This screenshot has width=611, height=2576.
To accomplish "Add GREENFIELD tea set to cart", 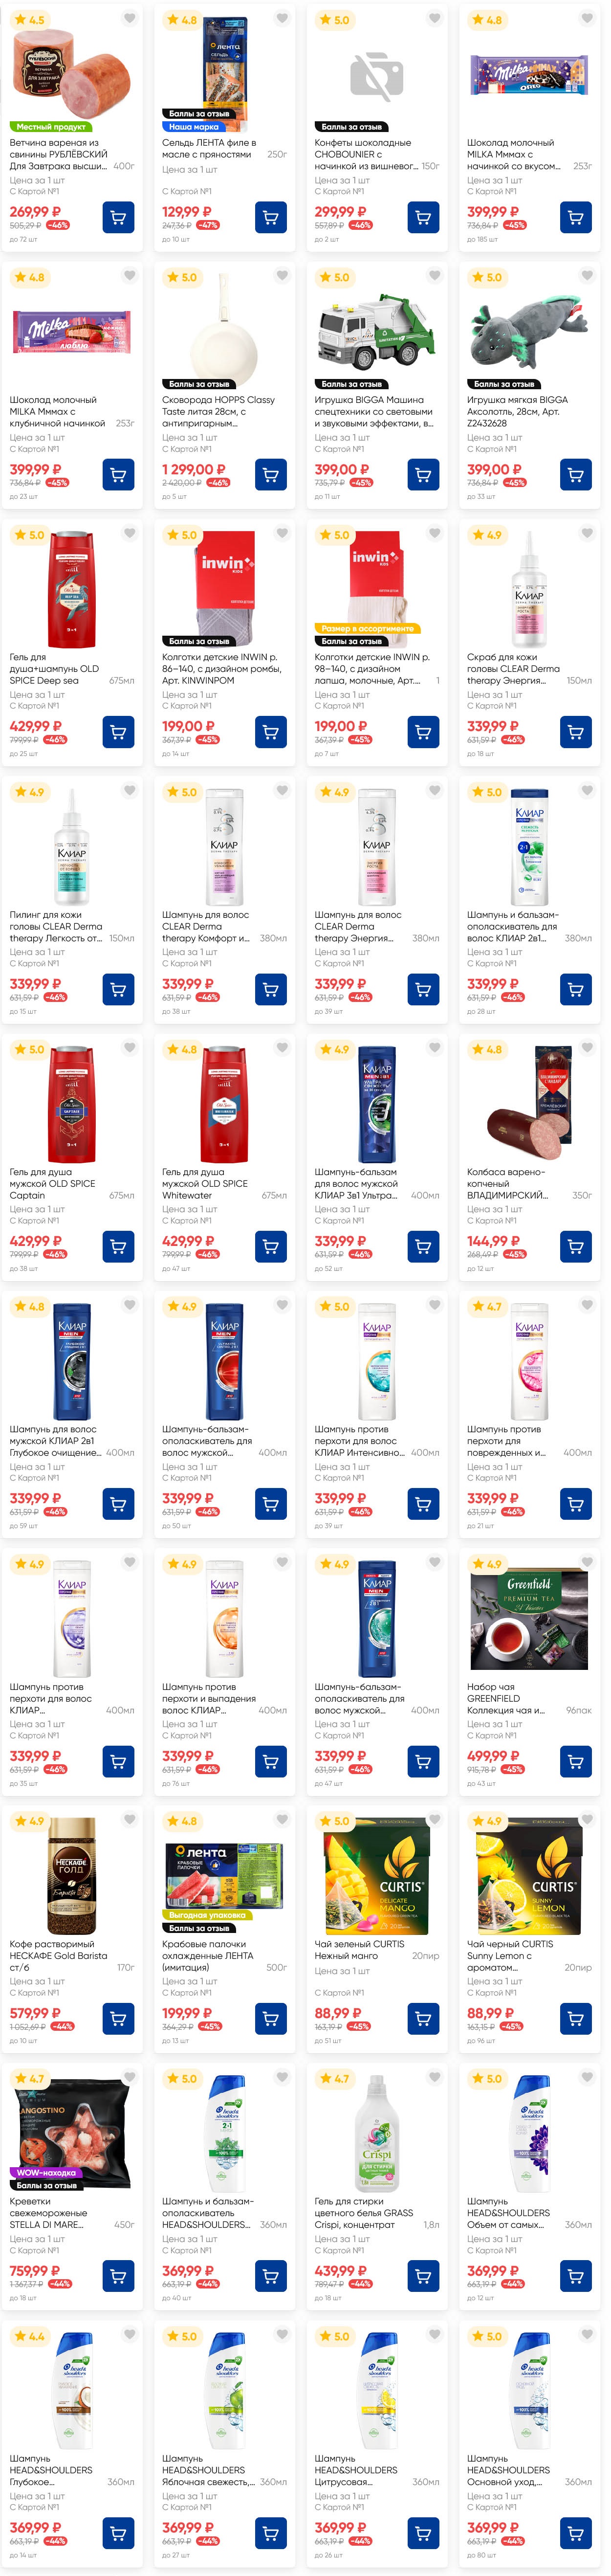I will click(x=575, y=1760).
